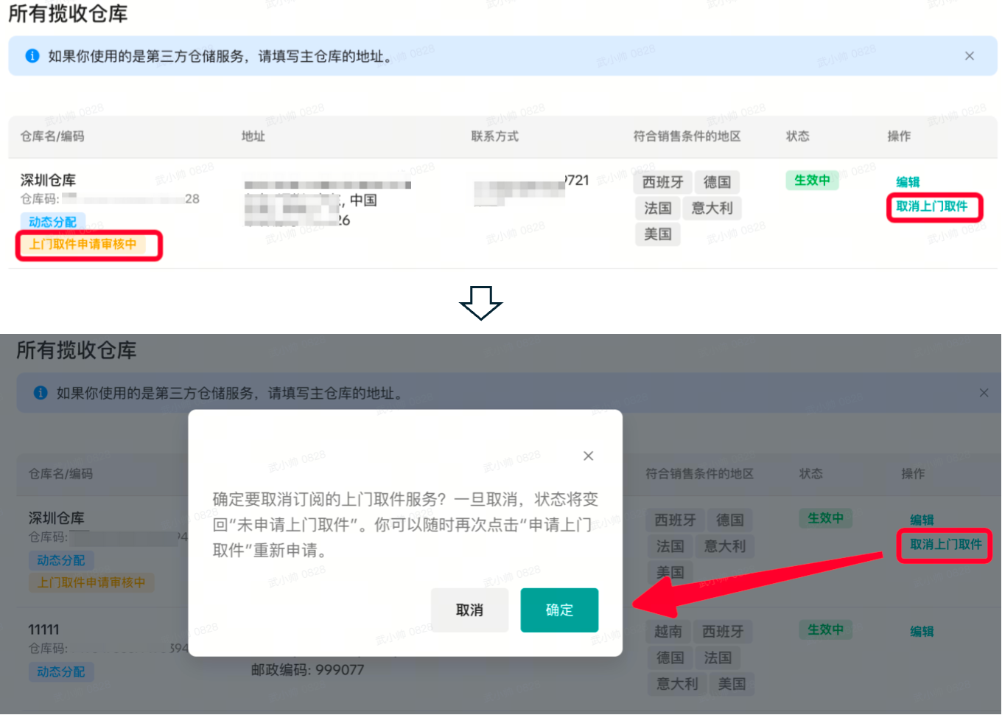Click the 取消 button in the dialog

(x=469, y=610)
